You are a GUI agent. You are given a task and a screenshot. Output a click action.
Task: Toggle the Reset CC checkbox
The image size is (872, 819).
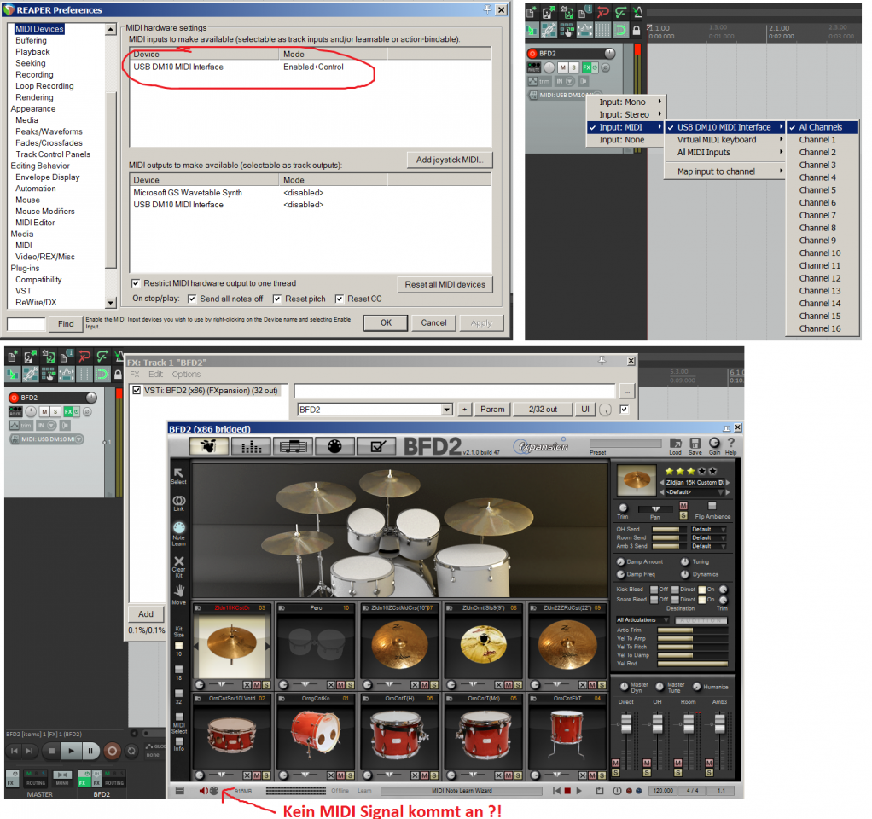pyautogui.click(x=340, y=299)
